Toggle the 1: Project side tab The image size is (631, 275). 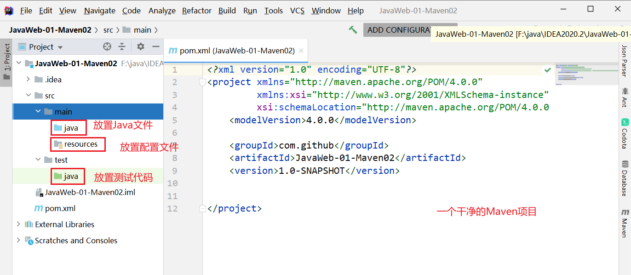click(x=6, y=61)
